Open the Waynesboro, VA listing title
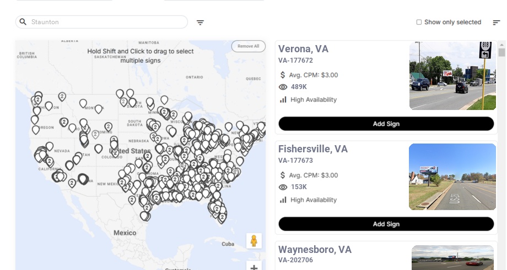Viewport: 507px width, 270px height. [x=315, y=250]
